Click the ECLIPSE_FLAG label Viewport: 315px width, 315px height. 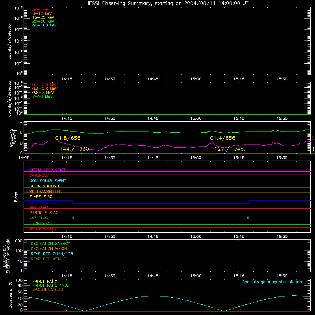(x=43, y=202)
